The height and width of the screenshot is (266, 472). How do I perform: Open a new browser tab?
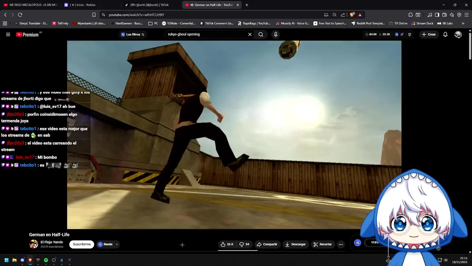coord(247,5)
